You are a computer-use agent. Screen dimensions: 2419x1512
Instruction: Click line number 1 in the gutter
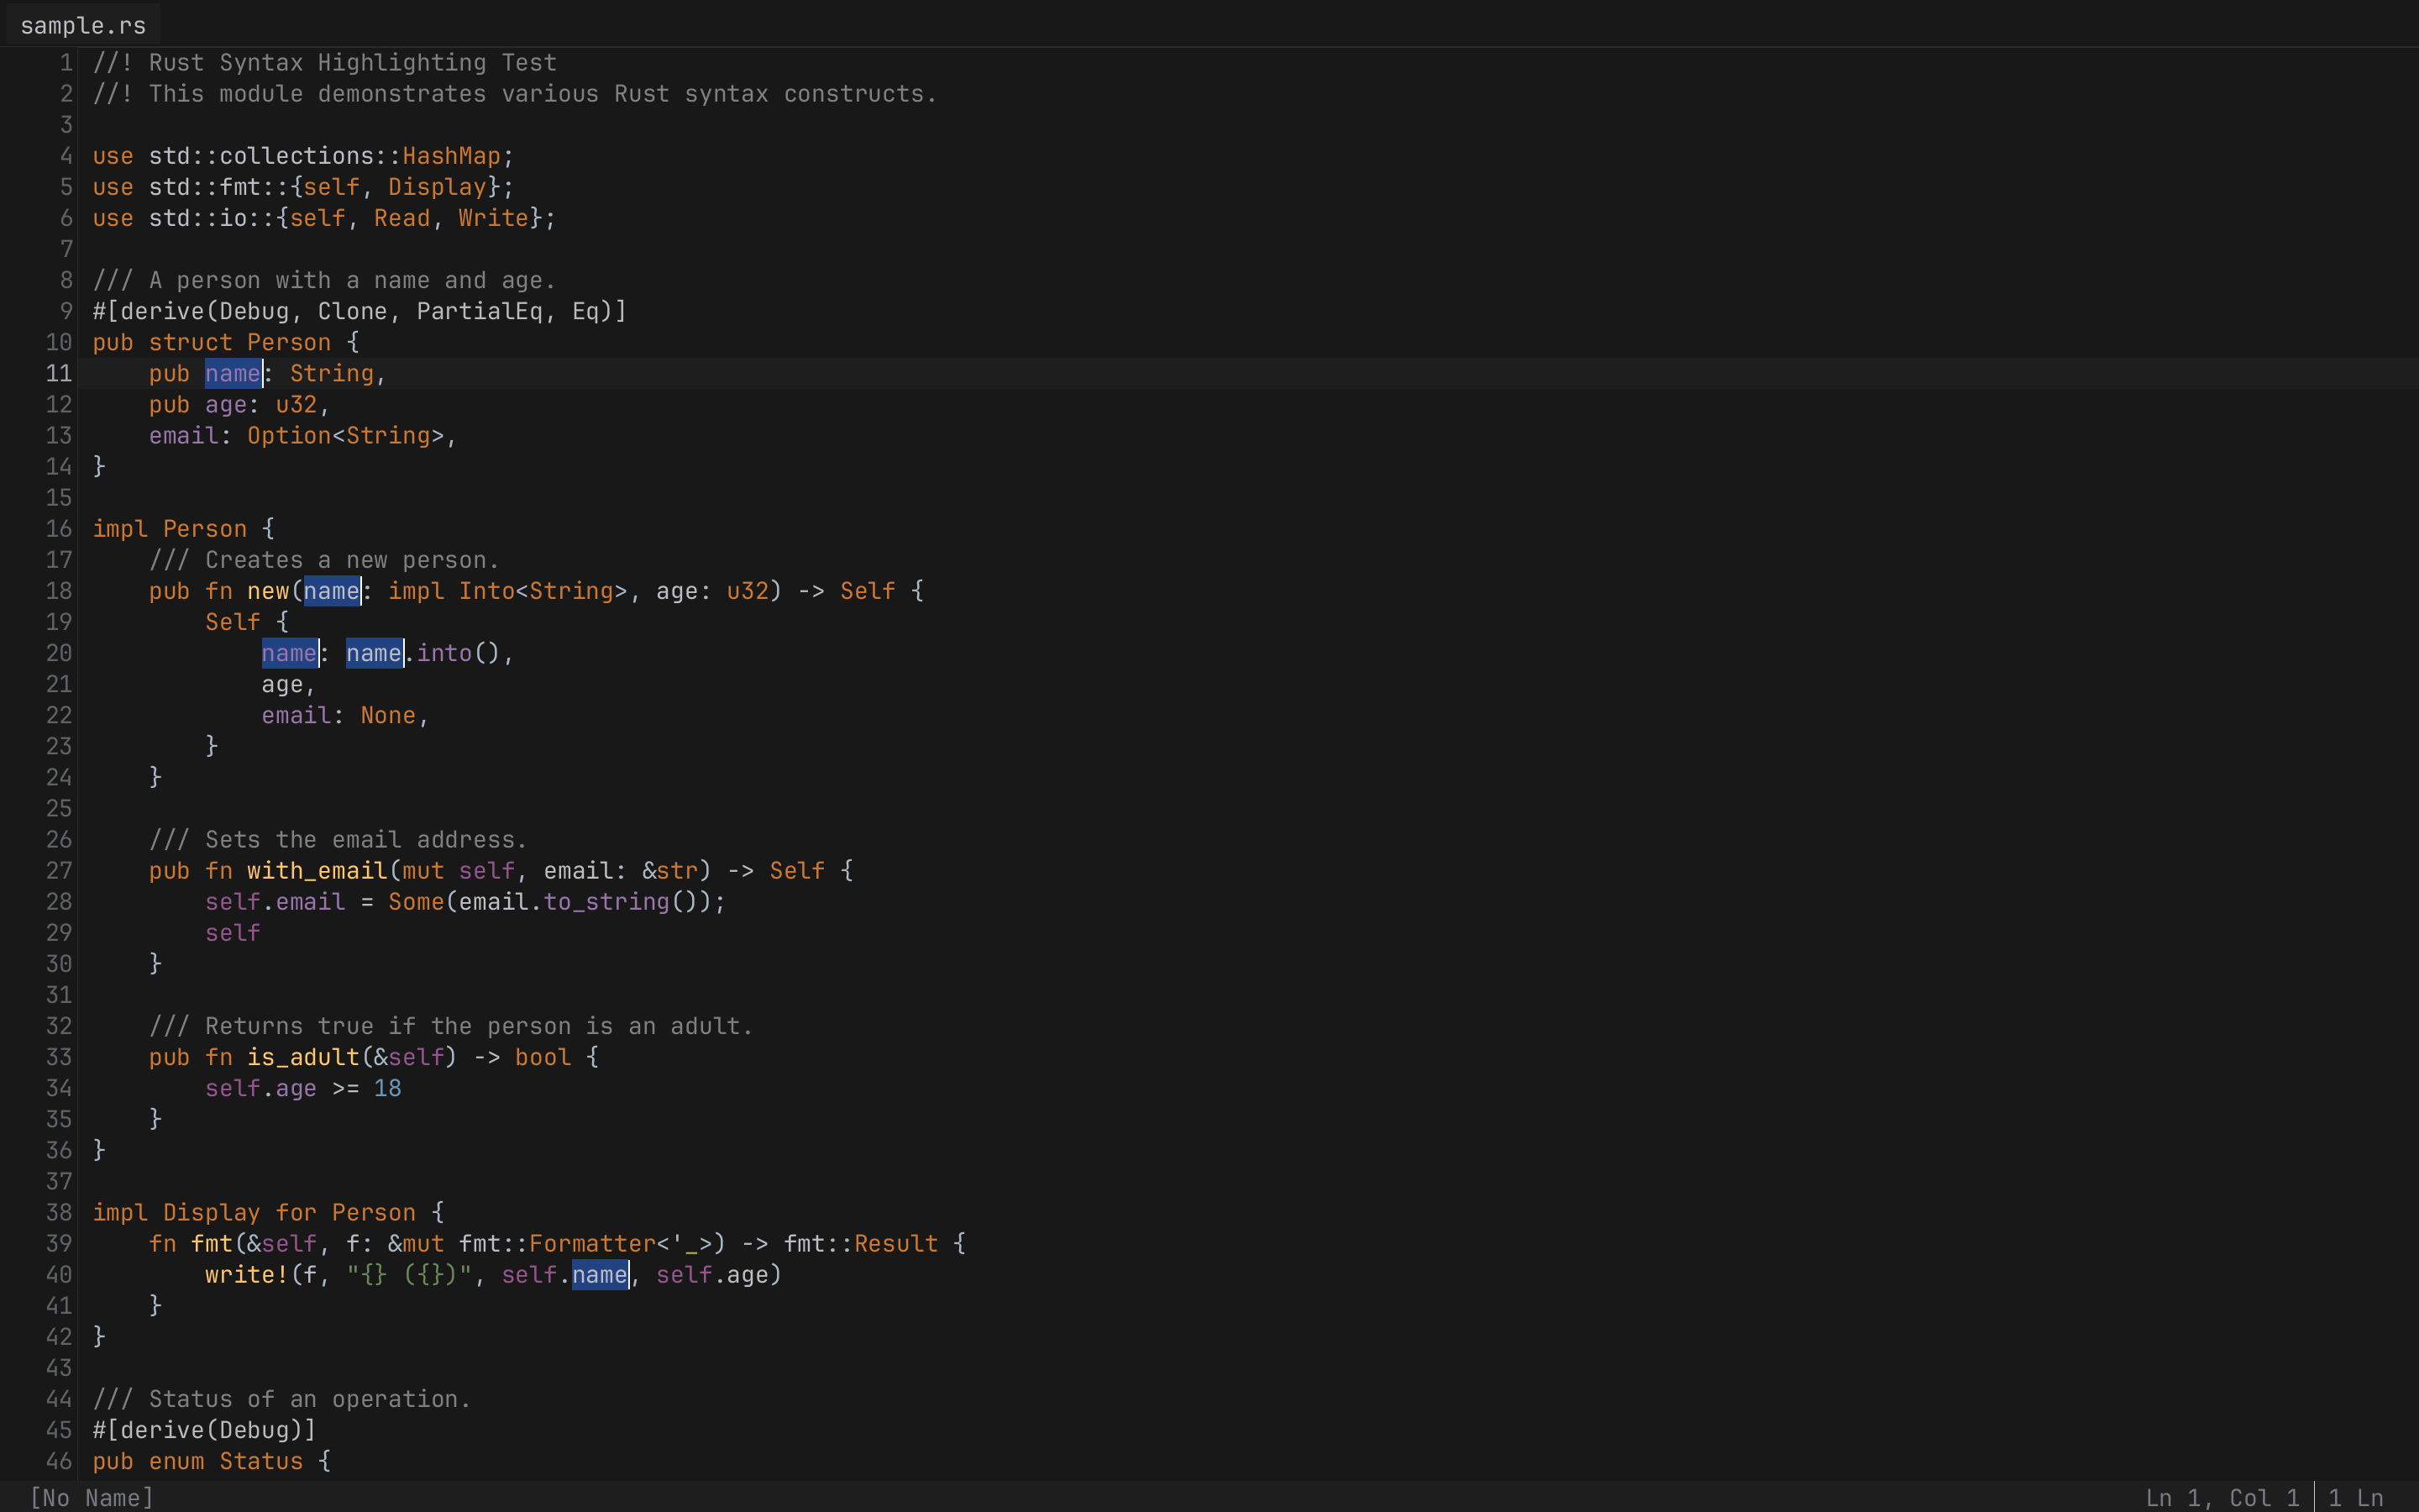[66, 62]
